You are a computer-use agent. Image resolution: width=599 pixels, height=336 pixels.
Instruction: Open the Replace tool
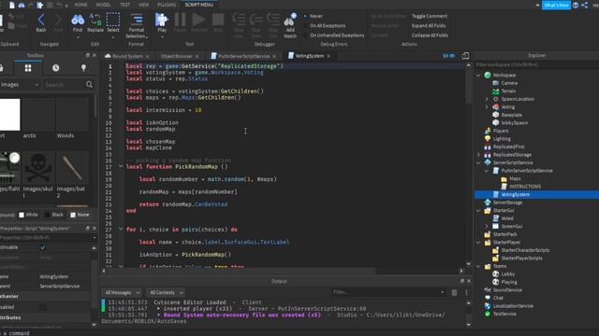click(x=95, y=22)
